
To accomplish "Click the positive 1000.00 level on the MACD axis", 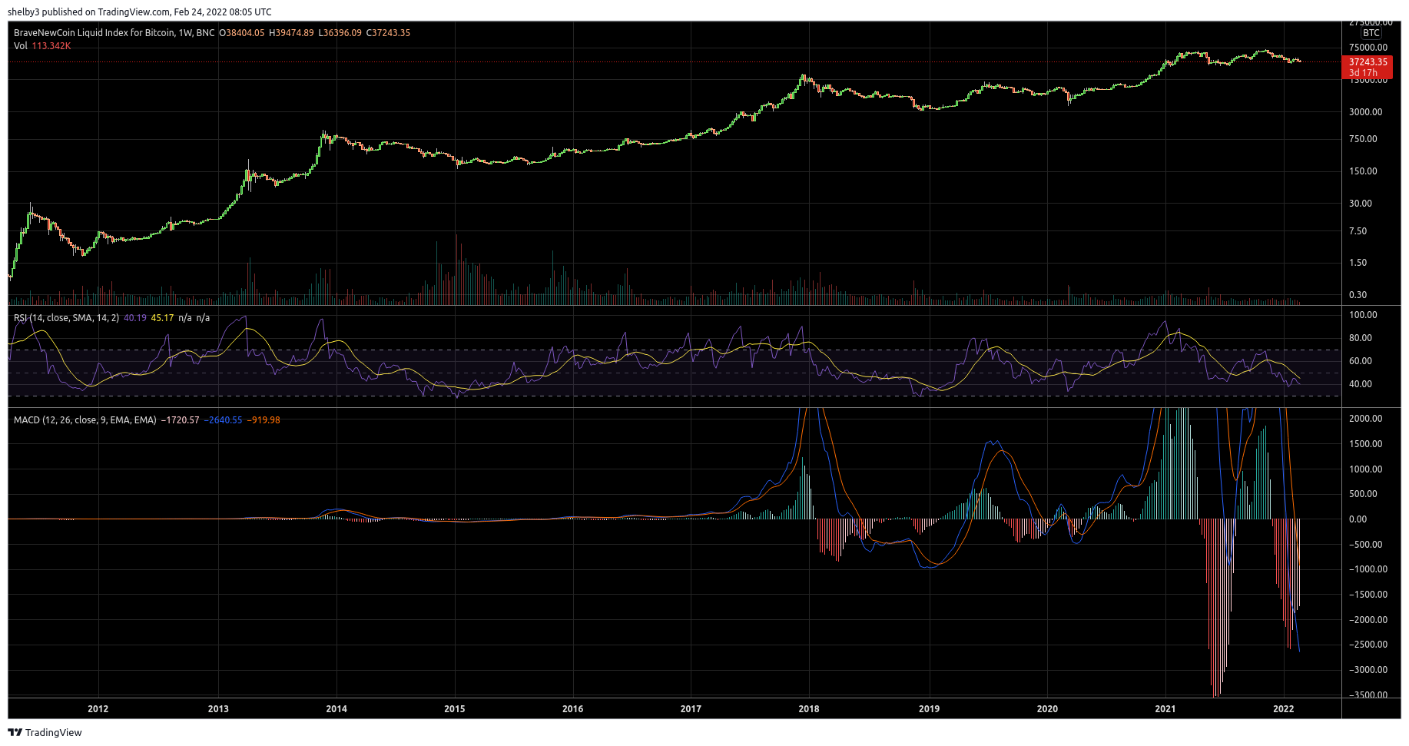I will point(1366,469).
